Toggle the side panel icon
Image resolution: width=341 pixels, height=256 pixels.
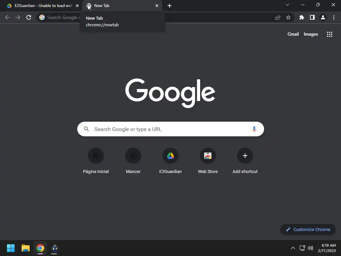click(312, 17)
